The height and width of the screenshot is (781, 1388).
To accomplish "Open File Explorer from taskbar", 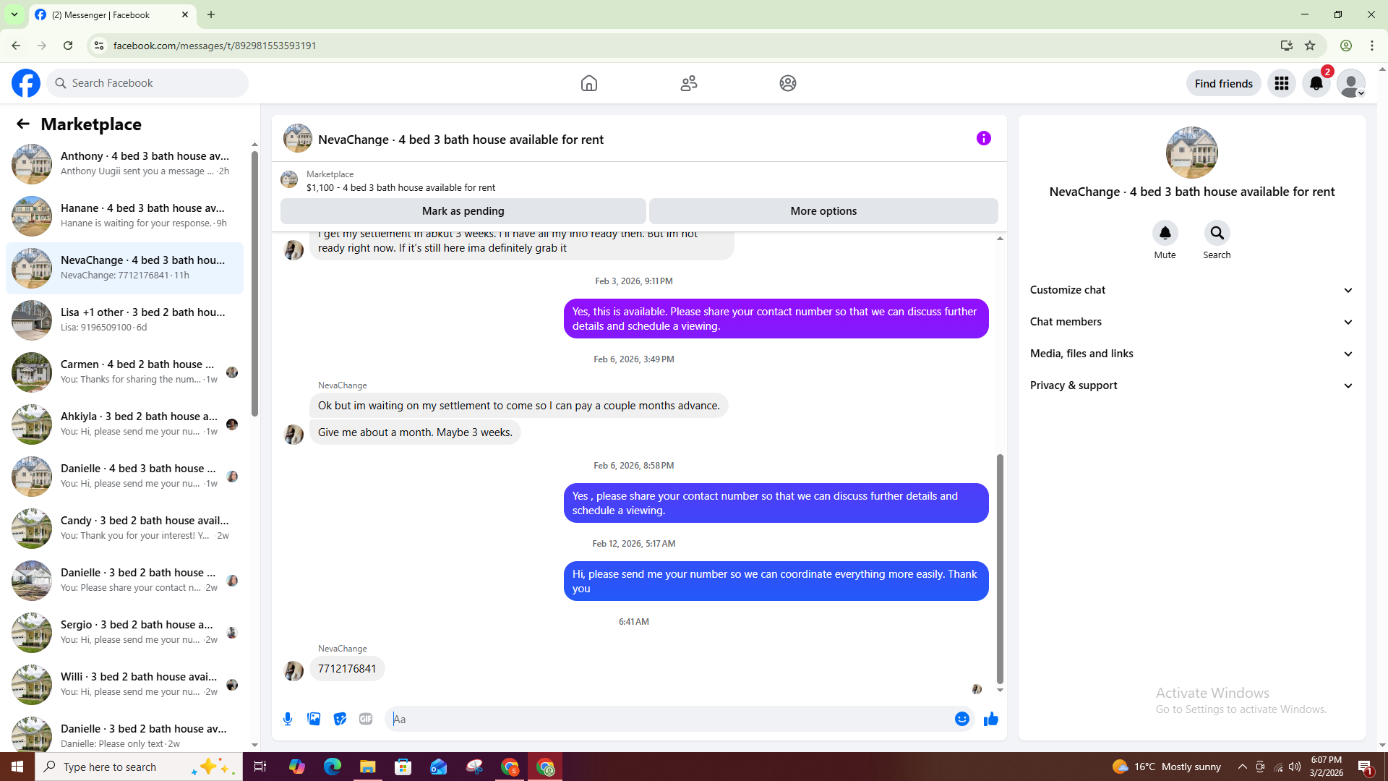I will click(x=368, y=767).
